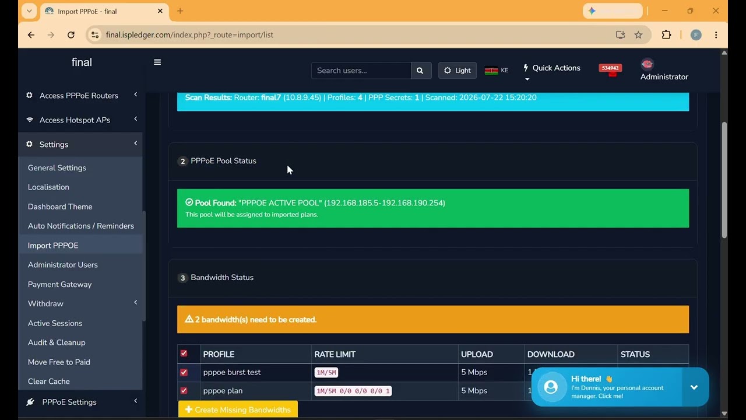Expand the Withdraw submenu

click(x=136, y=303)
